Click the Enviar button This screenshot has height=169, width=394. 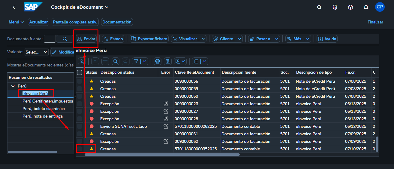tap(86, 39)
